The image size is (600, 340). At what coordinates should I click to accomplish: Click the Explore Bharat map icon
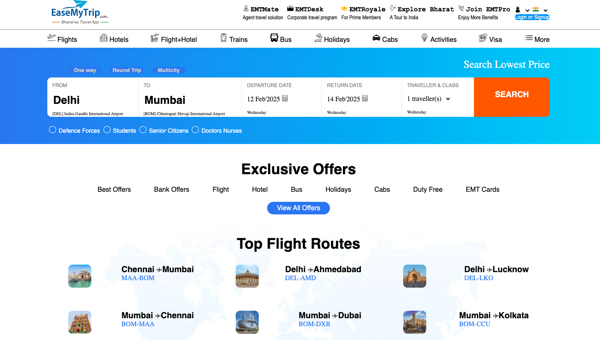[393, 8]
